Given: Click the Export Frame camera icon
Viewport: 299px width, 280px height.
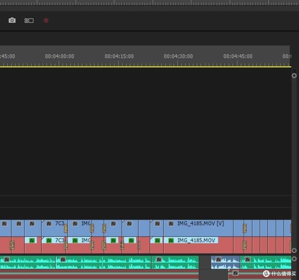Looking at the screenshot, I should point(12,20).
